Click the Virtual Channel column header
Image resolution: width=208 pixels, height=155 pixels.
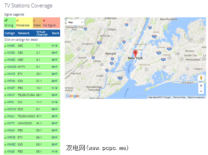click(x=42, y=33)
